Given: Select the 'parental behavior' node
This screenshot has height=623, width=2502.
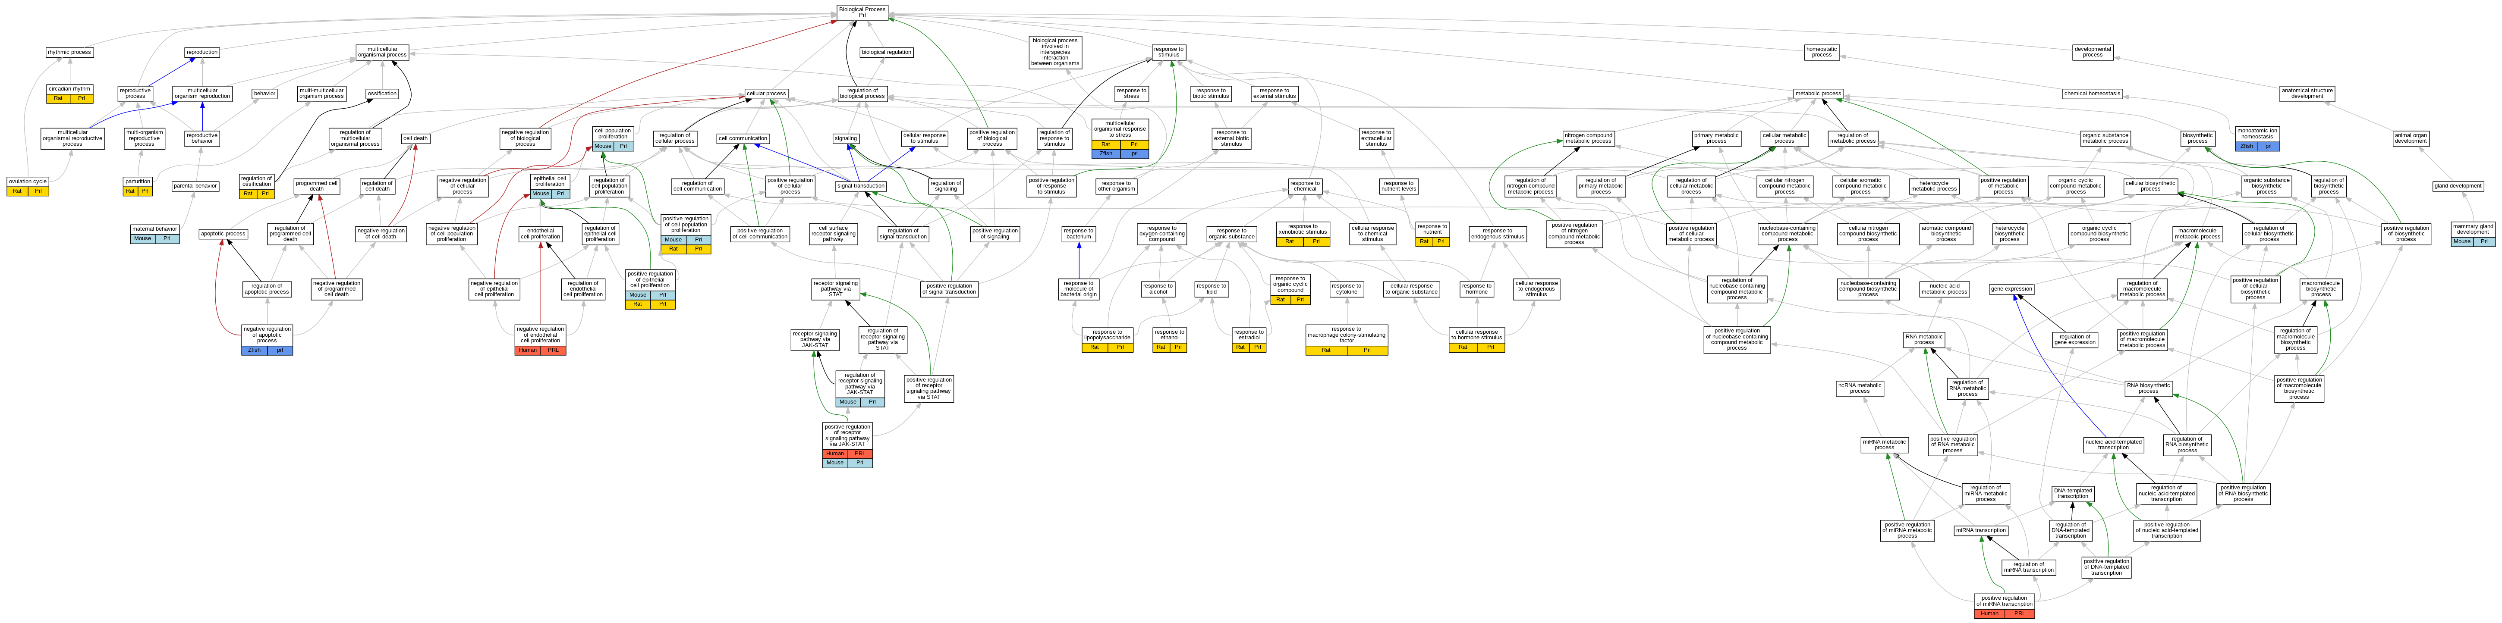Looking at the screenshot, I should click(x=194, y=186).
